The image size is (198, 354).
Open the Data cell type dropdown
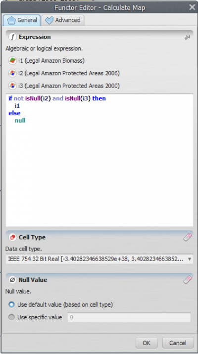[x=99, y=259]
